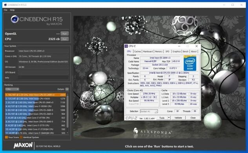Click the MAXON logo at bottom
This screenshot has width=248, height=153.
pyautogui.click(x=23, y=145)
